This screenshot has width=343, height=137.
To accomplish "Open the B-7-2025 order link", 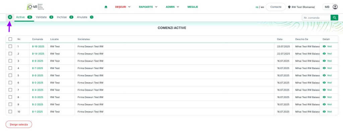I will [38, 68].
